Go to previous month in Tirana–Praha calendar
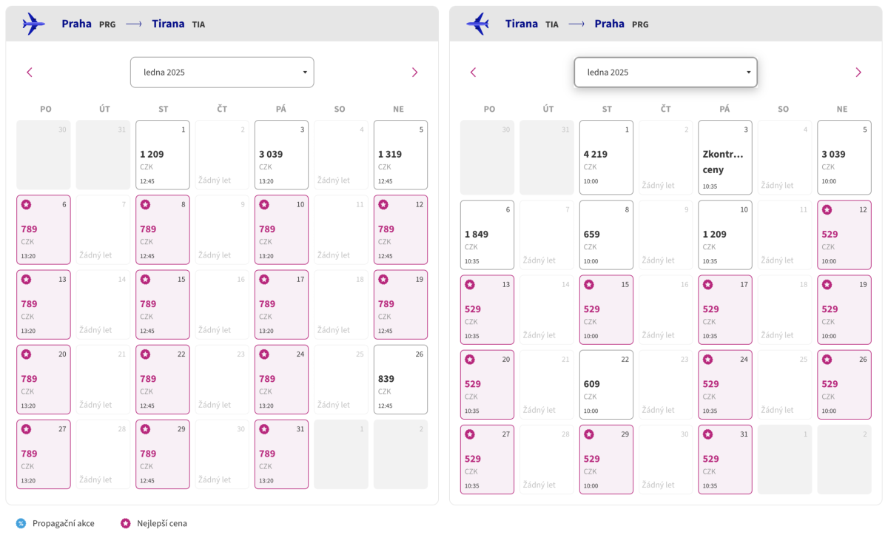The height and width of the screenshot is (535, 888). tap(474, 73)
